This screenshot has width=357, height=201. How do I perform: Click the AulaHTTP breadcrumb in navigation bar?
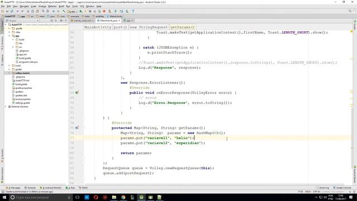point(9,16)
